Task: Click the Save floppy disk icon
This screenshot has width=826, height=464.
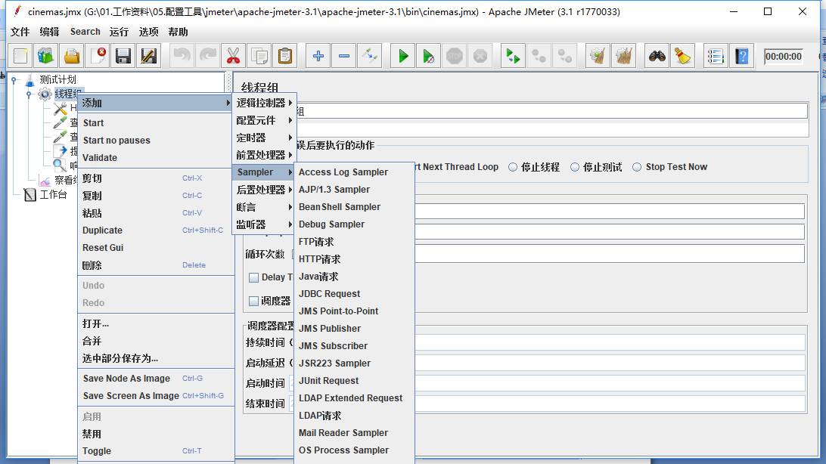Action: coord(123,56)
